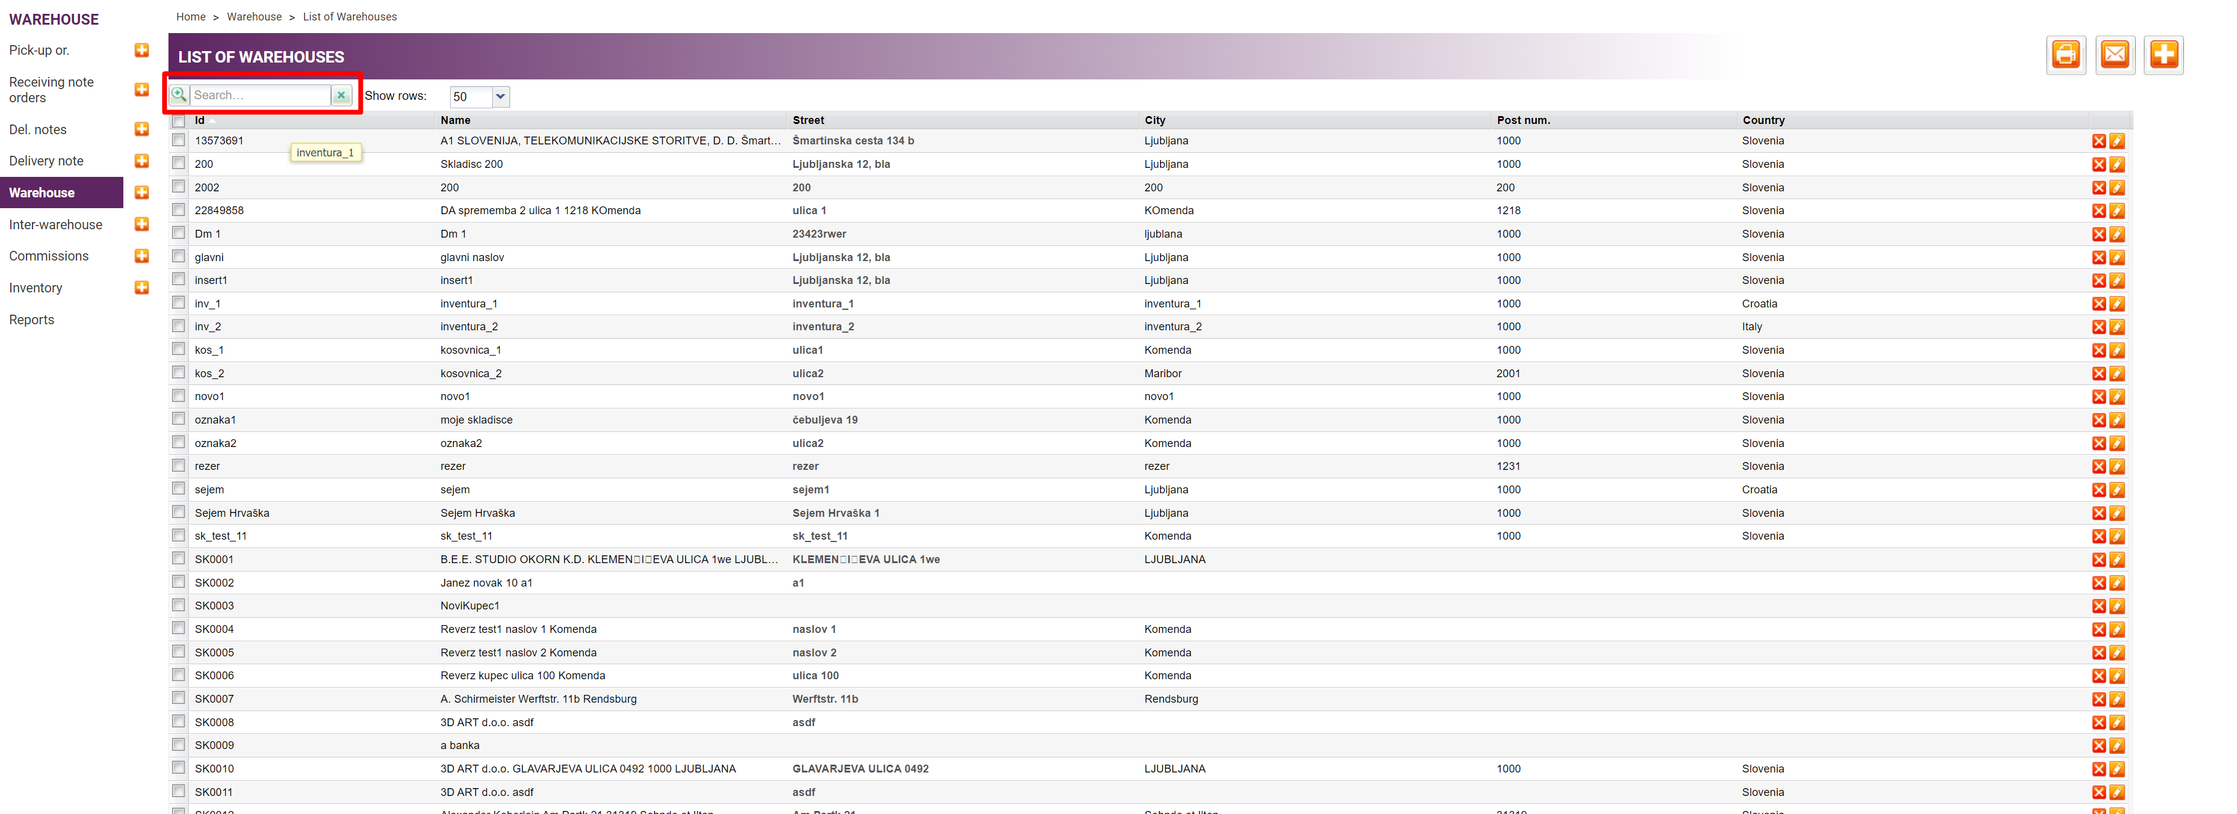Sort by the Id column header

point(200,121)
